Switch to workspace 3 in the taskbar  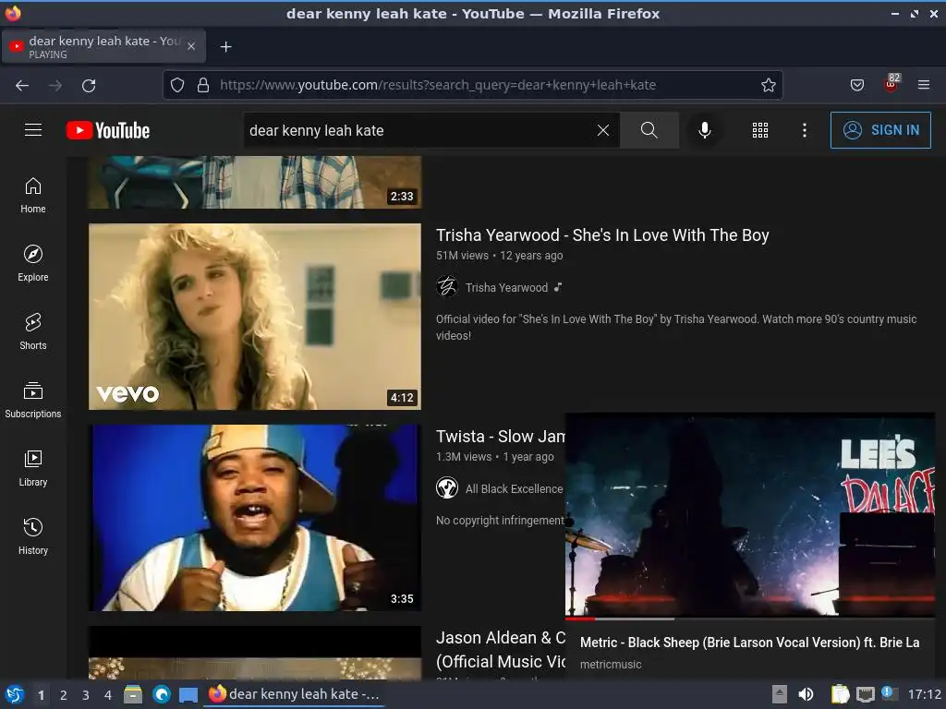click(x=86, y=695)
